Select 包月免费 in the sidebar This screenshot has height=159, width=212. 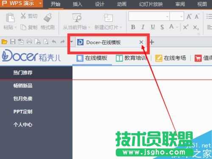pos(36,99)
